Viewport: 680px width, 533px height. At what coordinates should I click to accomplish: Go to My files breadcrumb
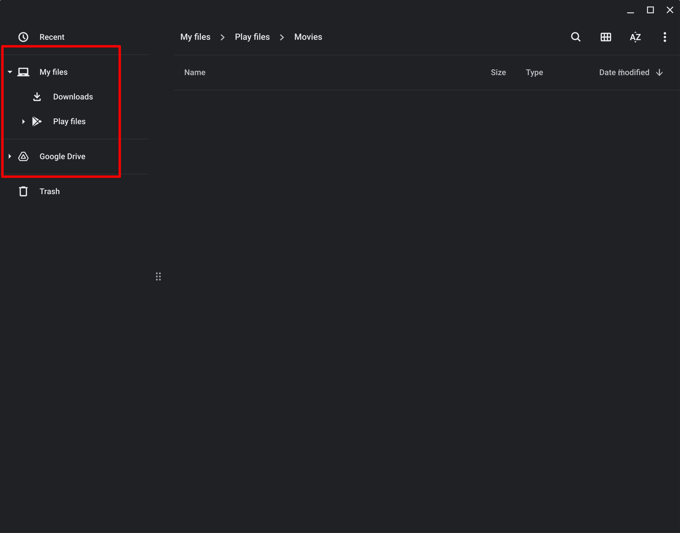(x=195, y=37)
